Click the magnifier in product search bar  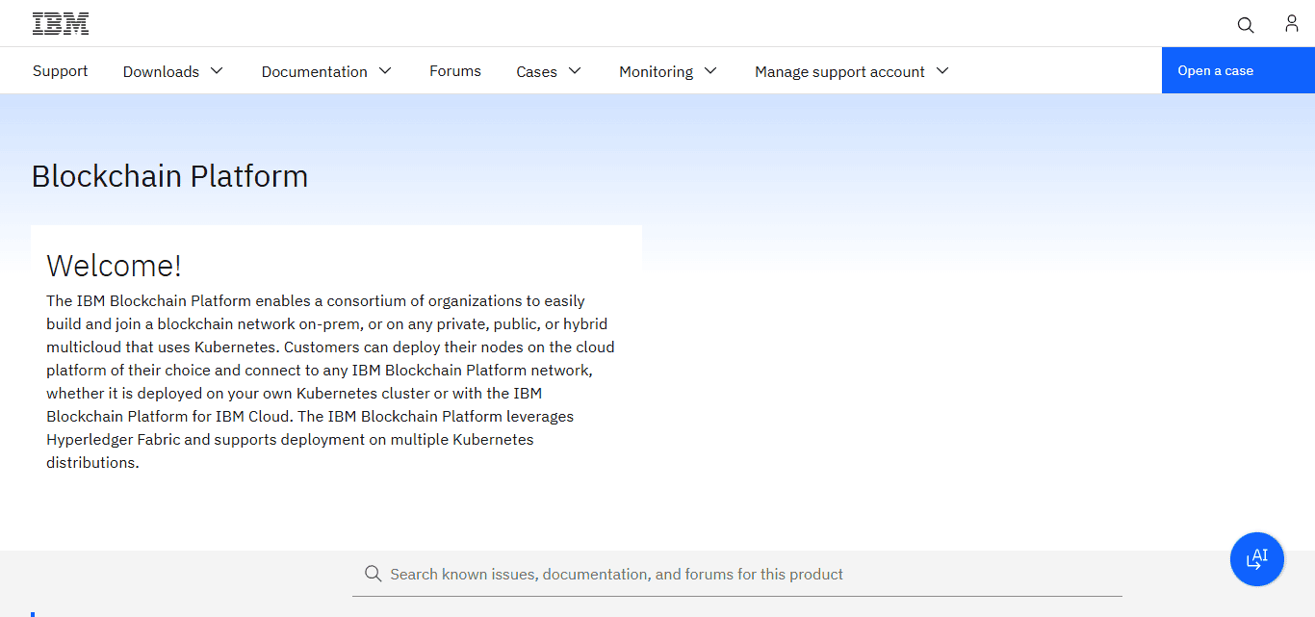click(374, 574)
